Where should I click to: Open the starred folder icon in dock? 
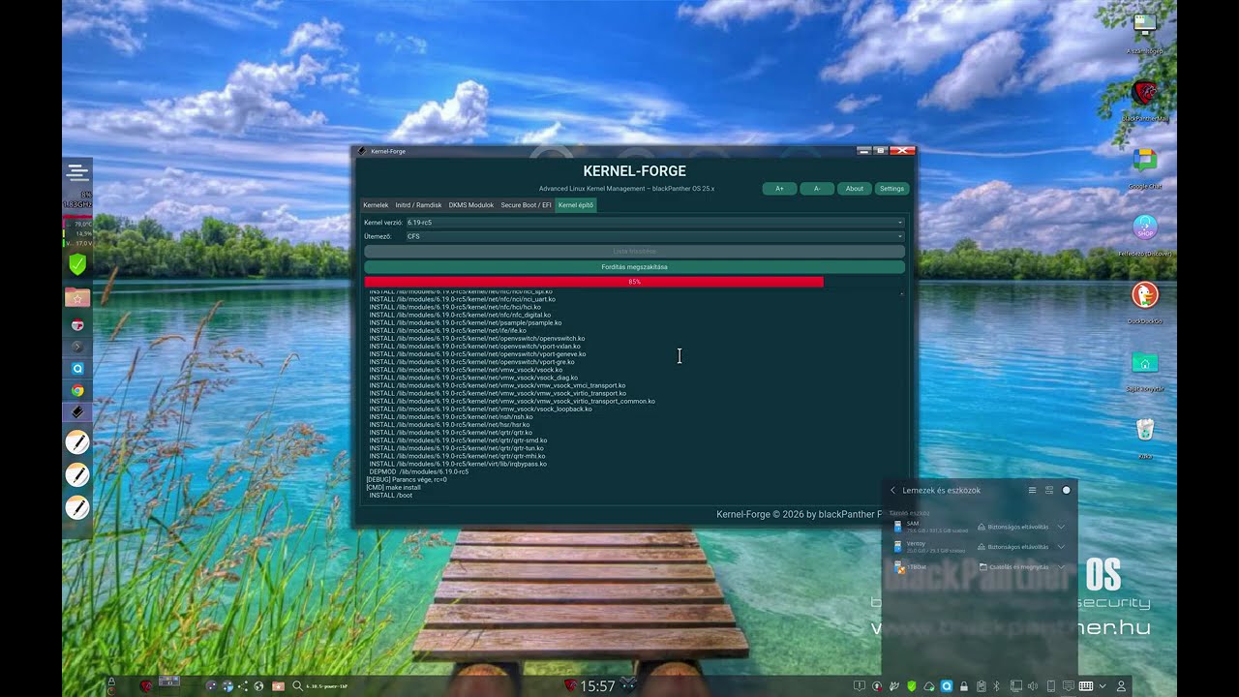[77, 297]
